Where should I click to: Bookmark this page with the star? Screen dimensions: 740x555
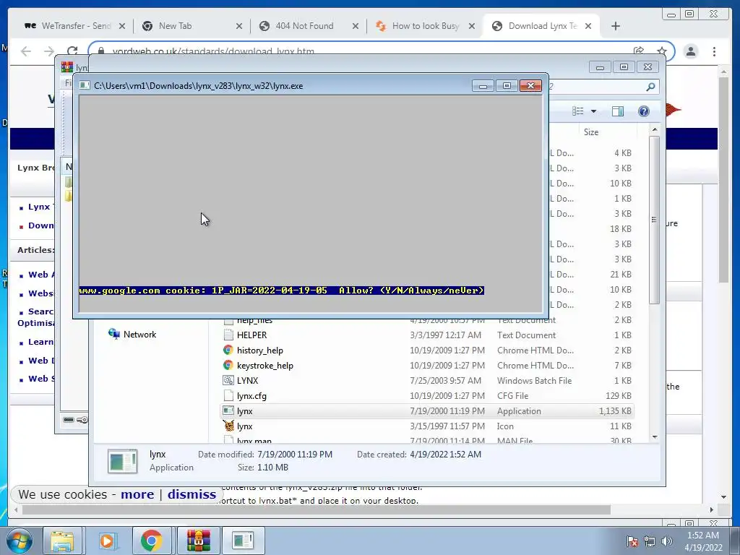662,51
